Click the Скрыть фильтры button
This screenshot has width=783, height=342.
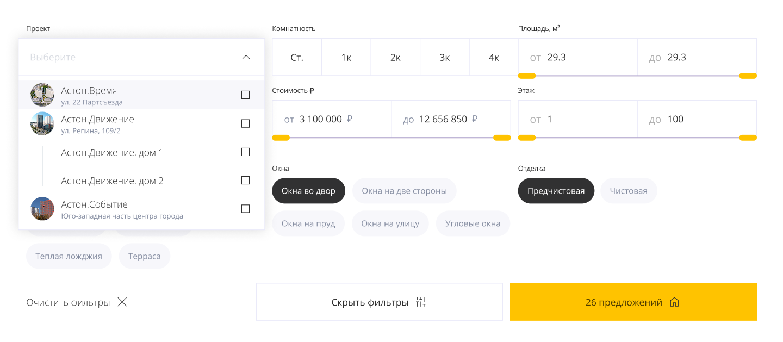tap(379, 302)
